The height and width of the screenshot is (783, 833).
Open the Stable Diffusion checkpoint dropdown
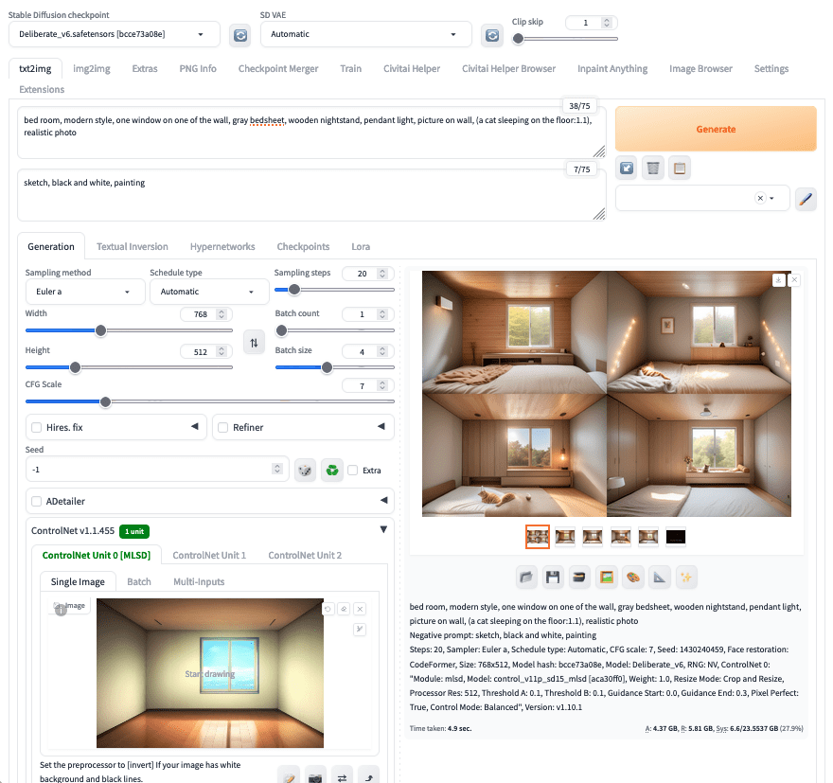pos(115,34)
